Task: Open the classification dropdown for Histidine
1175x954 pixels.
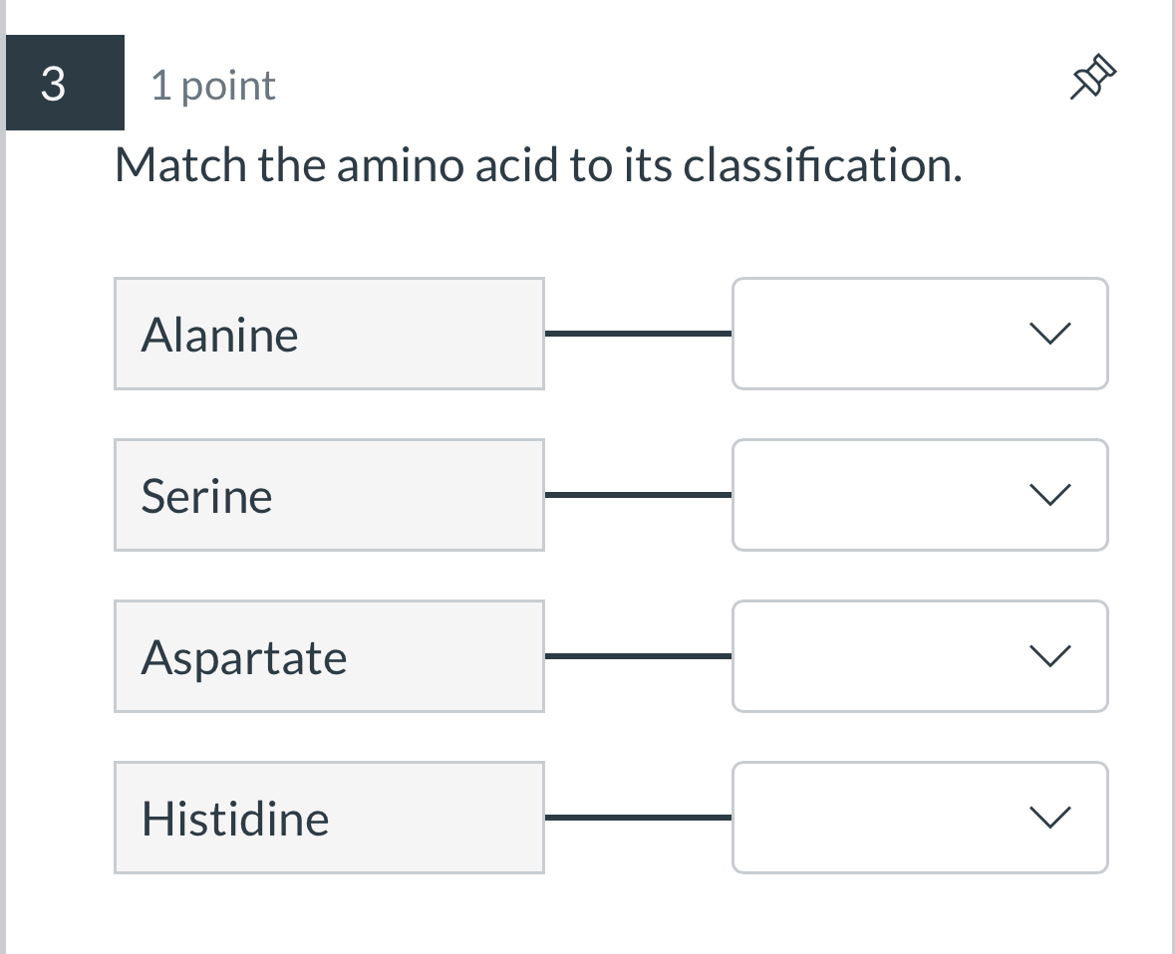Action: click(919, 818)
